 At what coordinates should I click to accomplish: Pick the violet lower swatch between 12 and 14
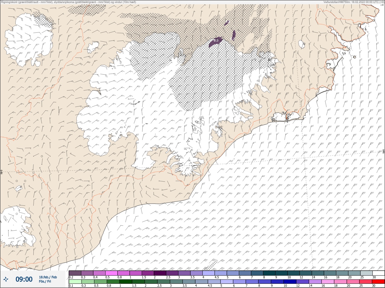303,282
